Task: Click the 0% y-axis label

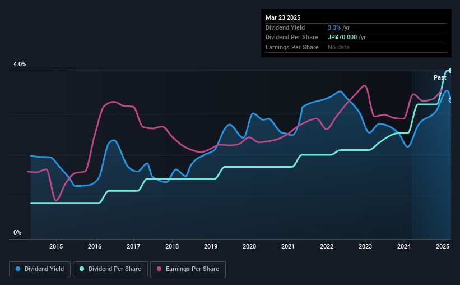Action: 17,233
